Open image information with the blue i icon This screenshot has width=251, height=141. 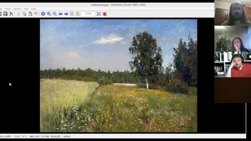click(x=43, y=14)
